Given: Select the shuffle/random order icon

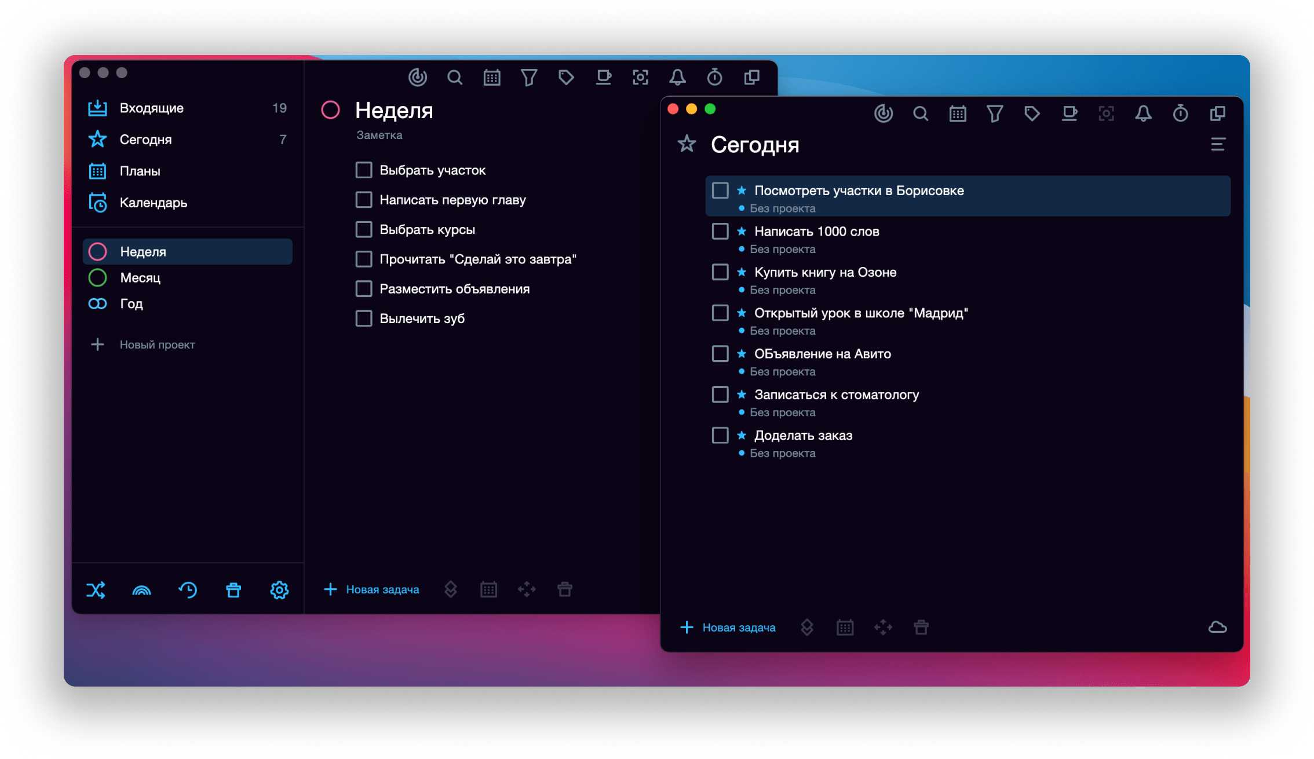Looking at the screenshot, I should [96, 589].
